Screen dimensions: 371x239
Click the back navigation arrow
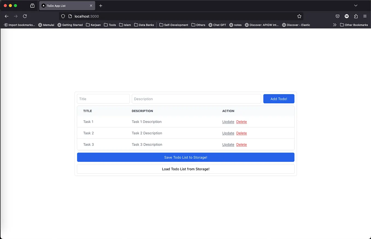[7, 16]
